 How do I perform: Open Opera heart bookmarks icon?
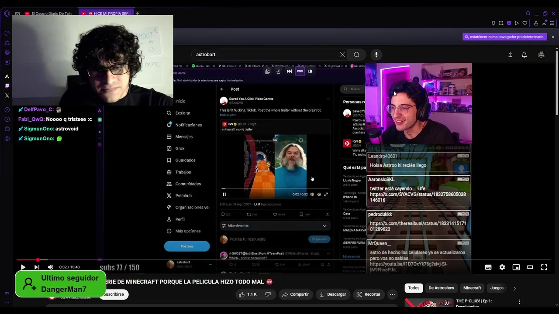(x=524, y=23)
